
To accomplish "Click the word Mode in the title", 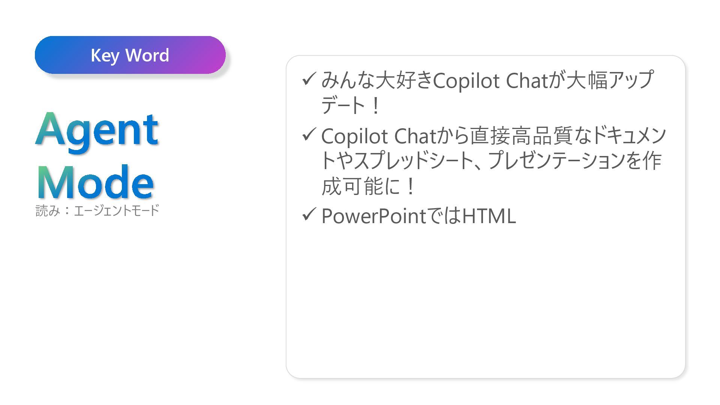I will tap(96, 183).
